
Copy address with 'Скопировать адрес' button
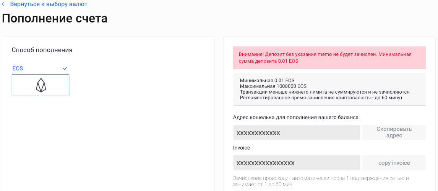(394, 132)
